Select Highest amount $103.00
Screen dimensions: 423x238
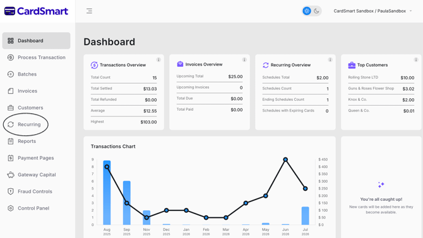[x=148, y=122]
